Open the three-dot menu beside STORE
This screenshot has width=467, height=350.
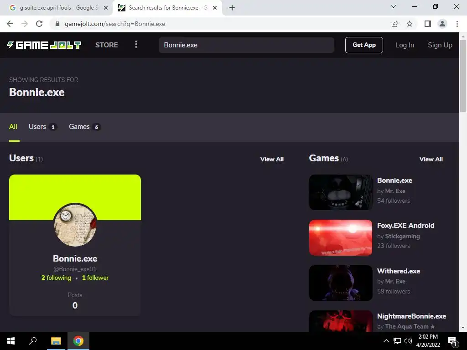(x=136, y=45)
